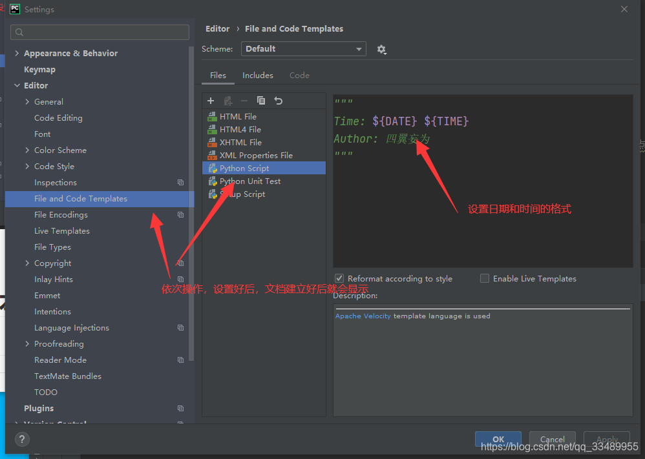Collapse the Editor section
This screenshot has height=459, width=645.
click(17, 85)
